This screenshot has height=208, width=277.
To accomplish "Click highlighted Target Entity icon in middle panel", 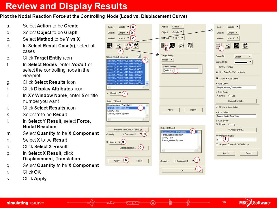I will 172,45.
